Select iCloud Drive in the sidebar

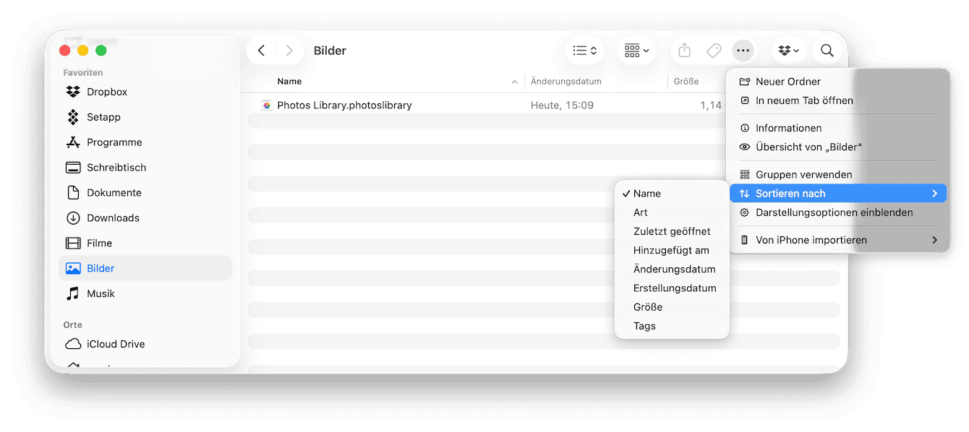(x=115, y=344)
